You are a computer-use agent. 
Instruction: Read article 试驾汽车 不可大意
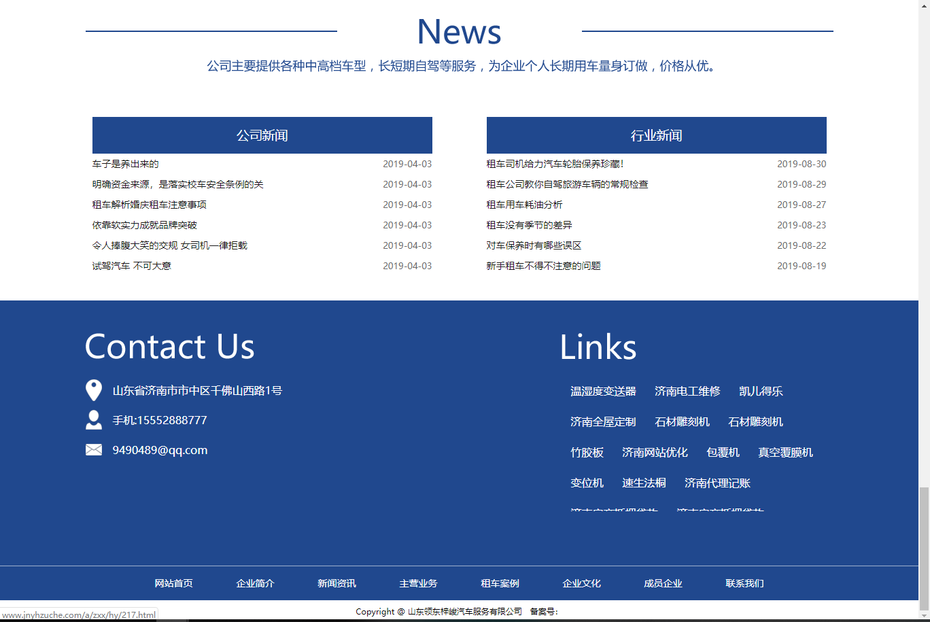132,266
